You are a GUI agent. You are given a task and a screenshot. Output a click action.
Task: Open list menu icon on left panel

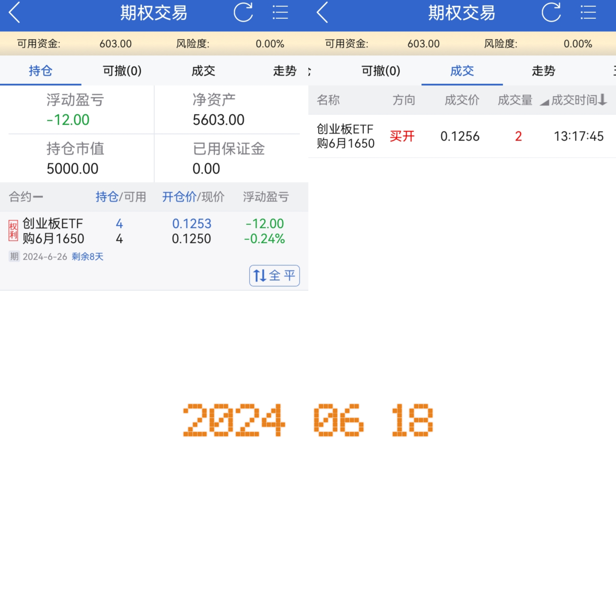(280, 13)
